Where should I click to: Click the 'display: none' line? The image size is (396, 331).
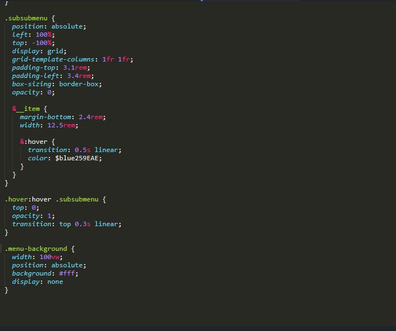click(37, 282)
